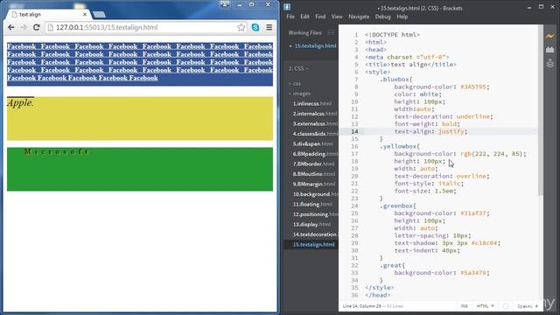Open the View menu in Brackets
Screen dimensions: 560x315
point(337,17)
